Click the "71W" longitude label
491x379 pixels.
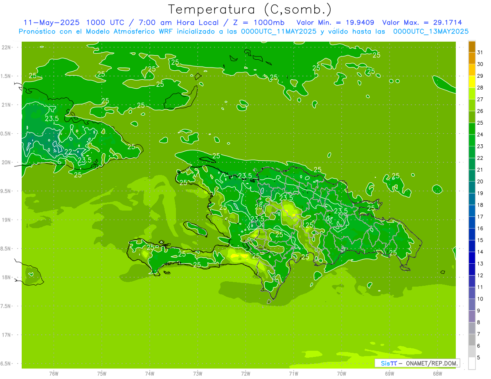point(293,374)
